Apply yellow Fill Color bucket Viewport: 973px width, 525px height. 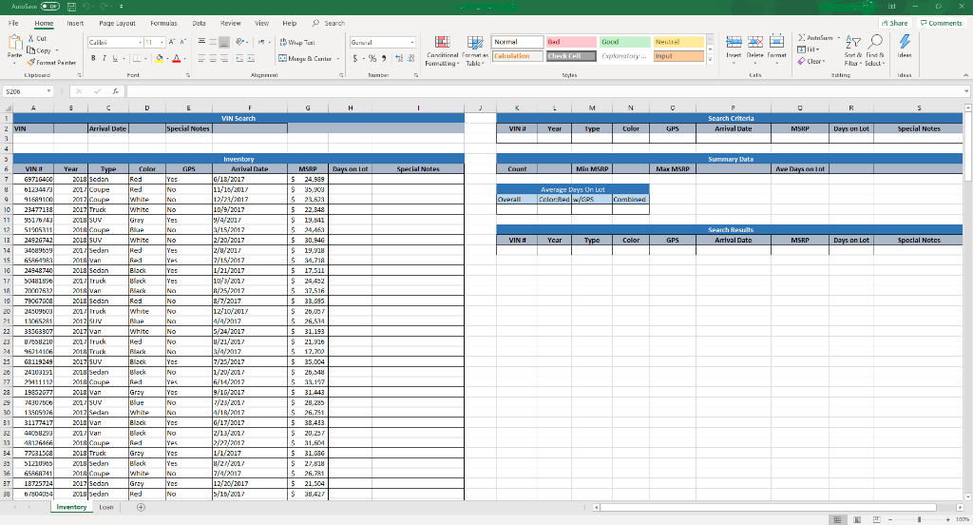tap(159, 58)
